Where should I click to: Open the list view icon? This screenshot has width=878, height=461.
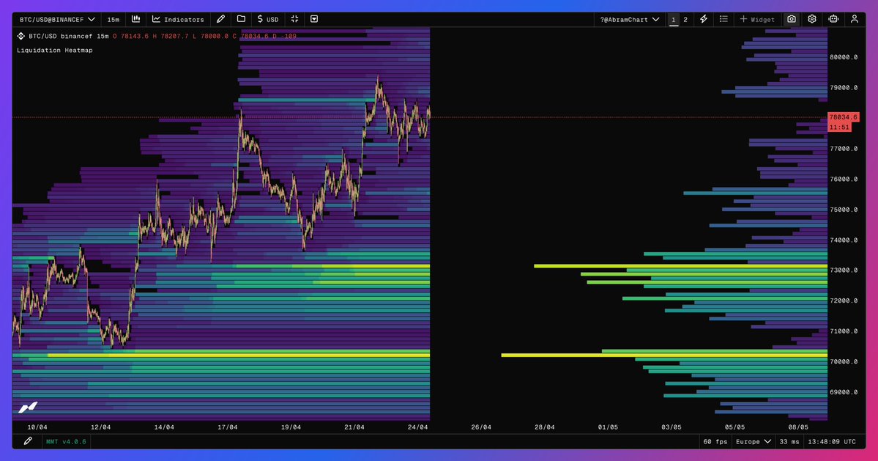pos(723,19)
